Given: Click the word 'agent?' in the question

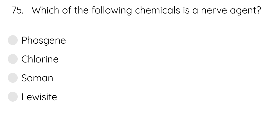Looking at the screenshot, I should [x=246, y=11].
